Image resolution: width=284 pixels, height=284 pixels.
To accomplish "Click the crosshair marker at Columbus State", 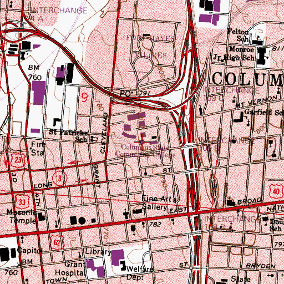I will [x=143, y=142].
